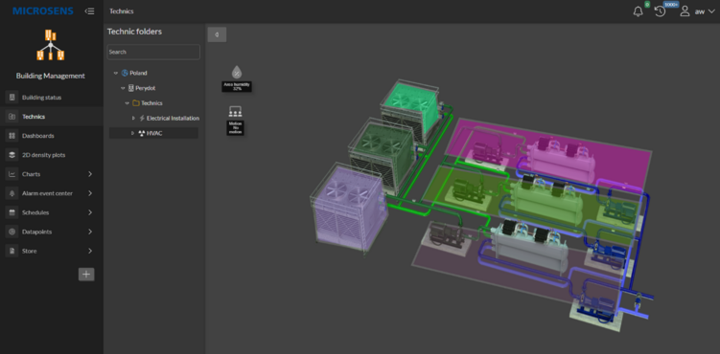Select the Perydot building in tree
Screen dimensions: 720x354
pos(145,88)
